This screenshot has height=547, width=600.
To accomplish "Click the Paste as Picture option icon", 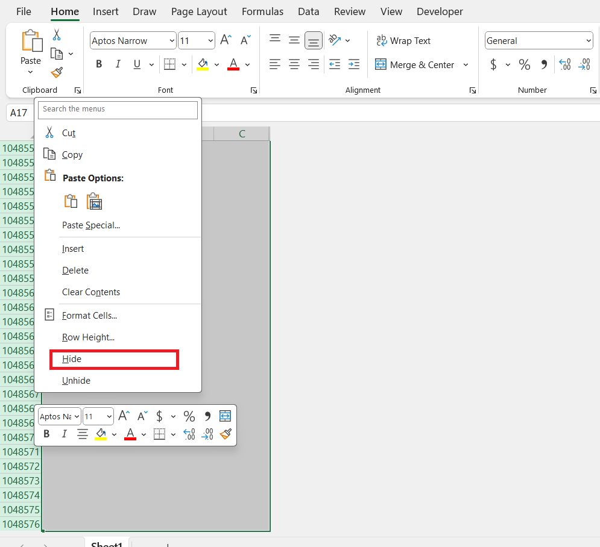I will point(94,201).
